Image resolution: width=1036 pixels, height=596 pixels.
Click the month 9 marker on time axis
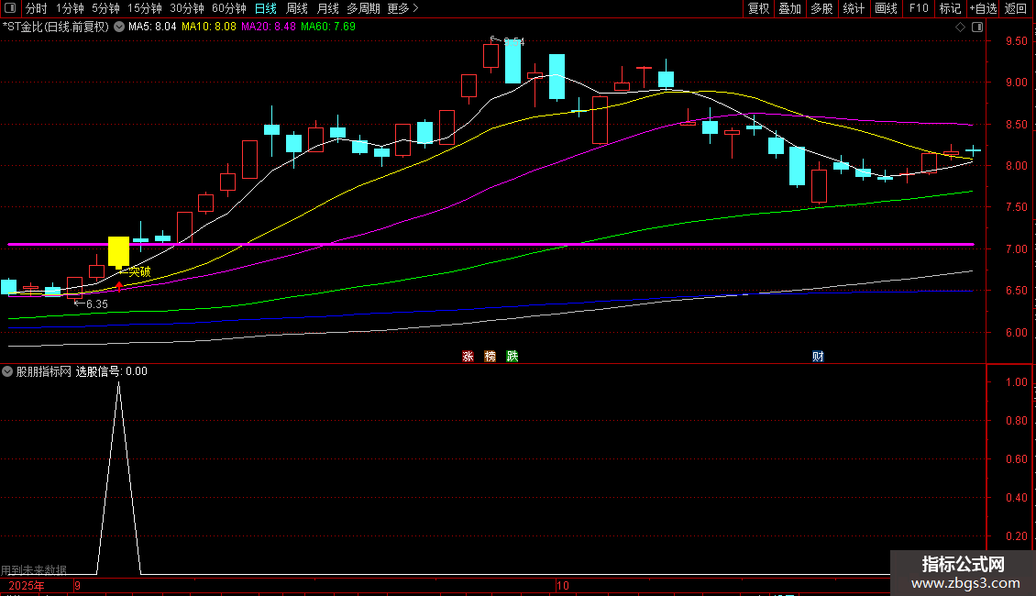pos(77,586)
